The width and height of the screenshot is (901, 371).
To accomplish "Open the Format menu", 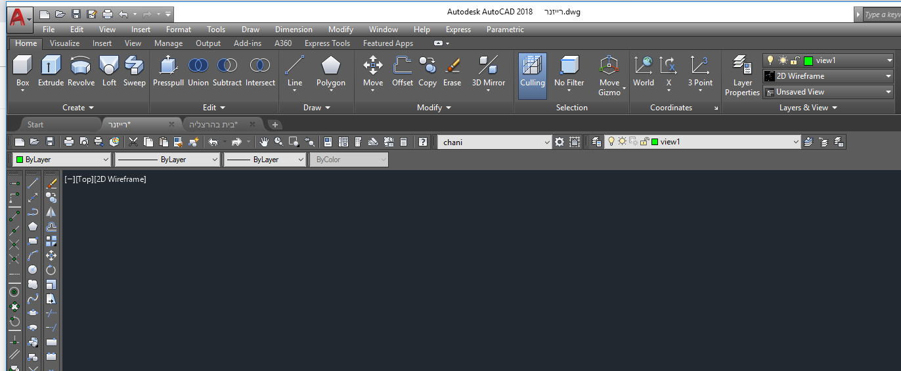I will point(179,30).
